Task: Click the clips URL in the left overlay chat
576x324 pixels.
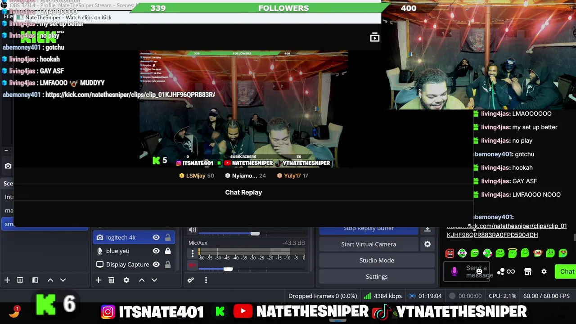Action: pos(130,94)
